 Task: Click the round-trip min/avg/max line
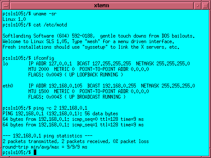point(45,147)
